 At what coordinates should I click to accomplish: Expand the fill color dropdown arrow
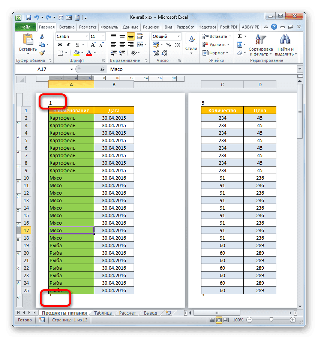pos(82,52)
